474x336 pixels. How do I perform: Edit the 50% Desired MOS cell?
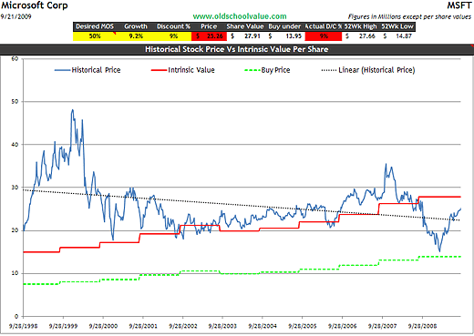click(x=95, y=36)
